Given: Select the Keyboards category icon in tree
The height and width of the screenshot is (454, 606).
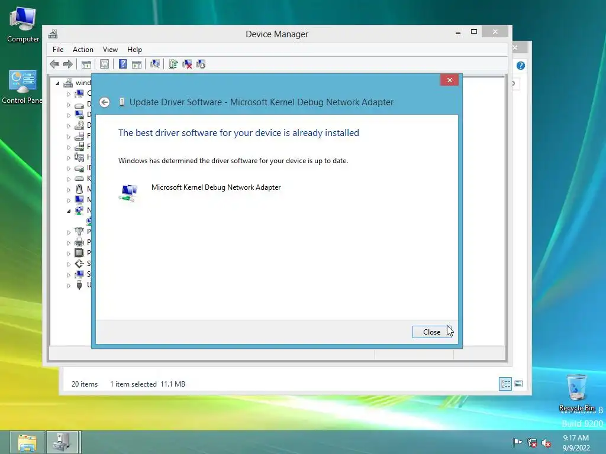Looking at the screenshot, I should click(79, 179).
